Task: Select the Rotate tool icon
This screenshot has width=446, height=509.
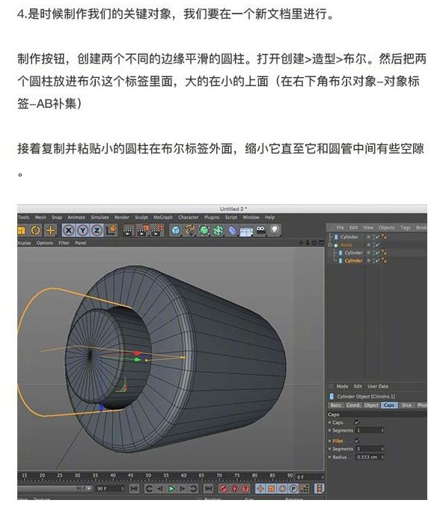Action: point(35,231)
